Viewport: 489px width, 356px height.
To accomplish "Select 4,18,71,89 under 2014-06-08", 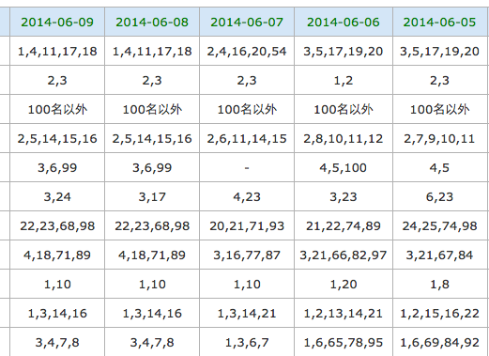I will coord(152,255).
